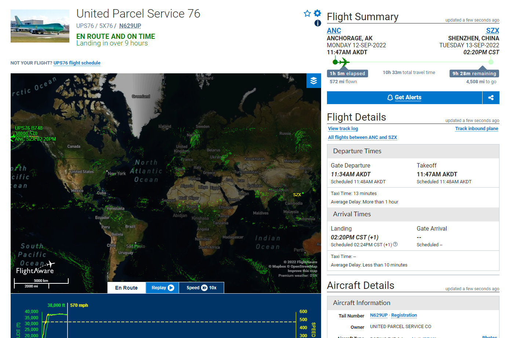This screenshot has width=509, height=338.
Task: Open flight page settings gear
Action: tap(317, 13)
